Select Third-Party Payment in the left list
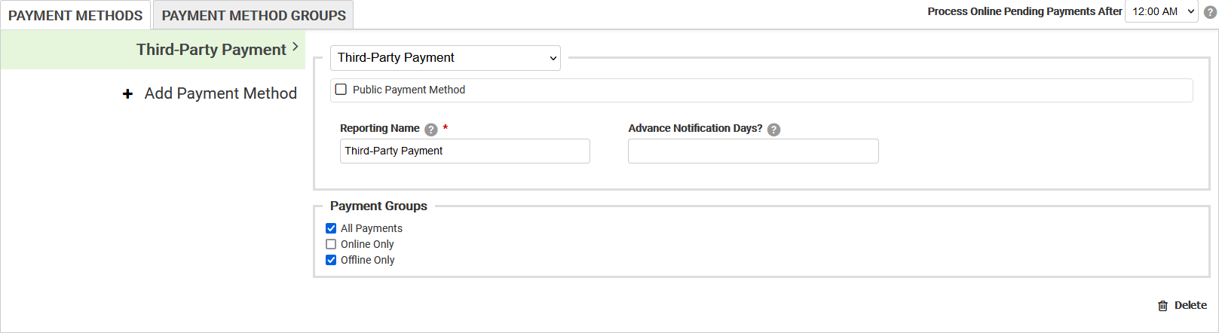Viewport: 1219px width, 333px height. (x=211, y=50)
